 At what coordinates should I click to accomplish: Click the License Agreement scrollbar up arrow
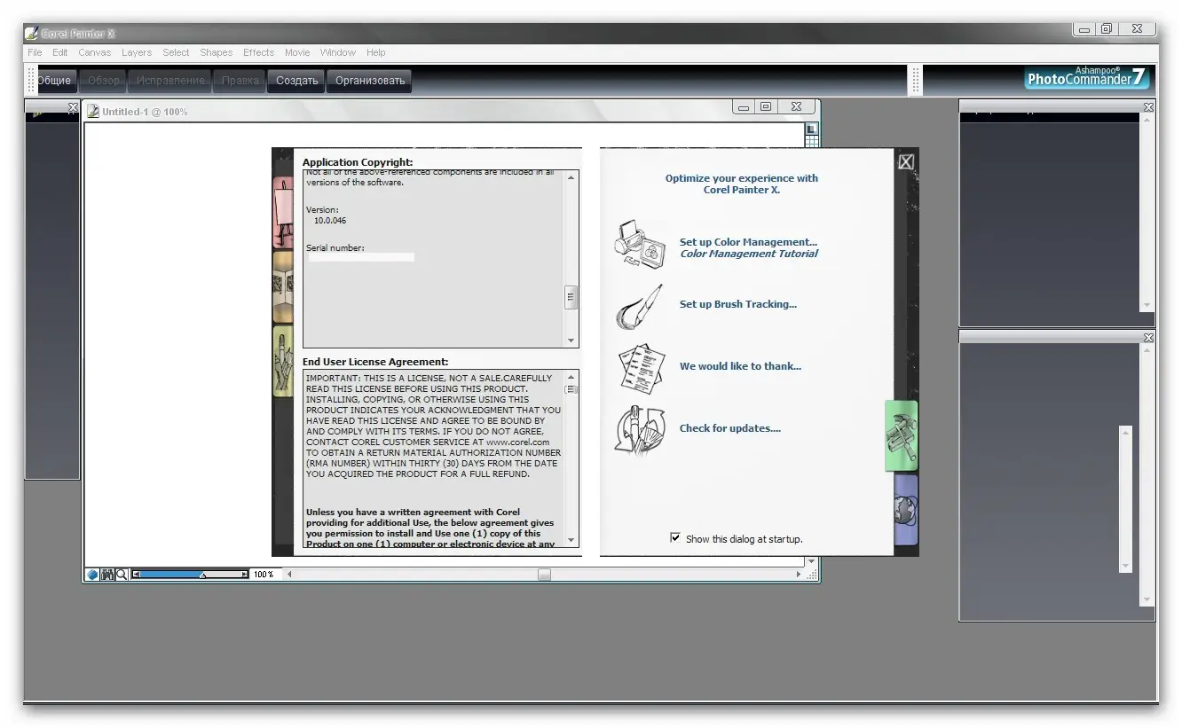tap(571, 377)
